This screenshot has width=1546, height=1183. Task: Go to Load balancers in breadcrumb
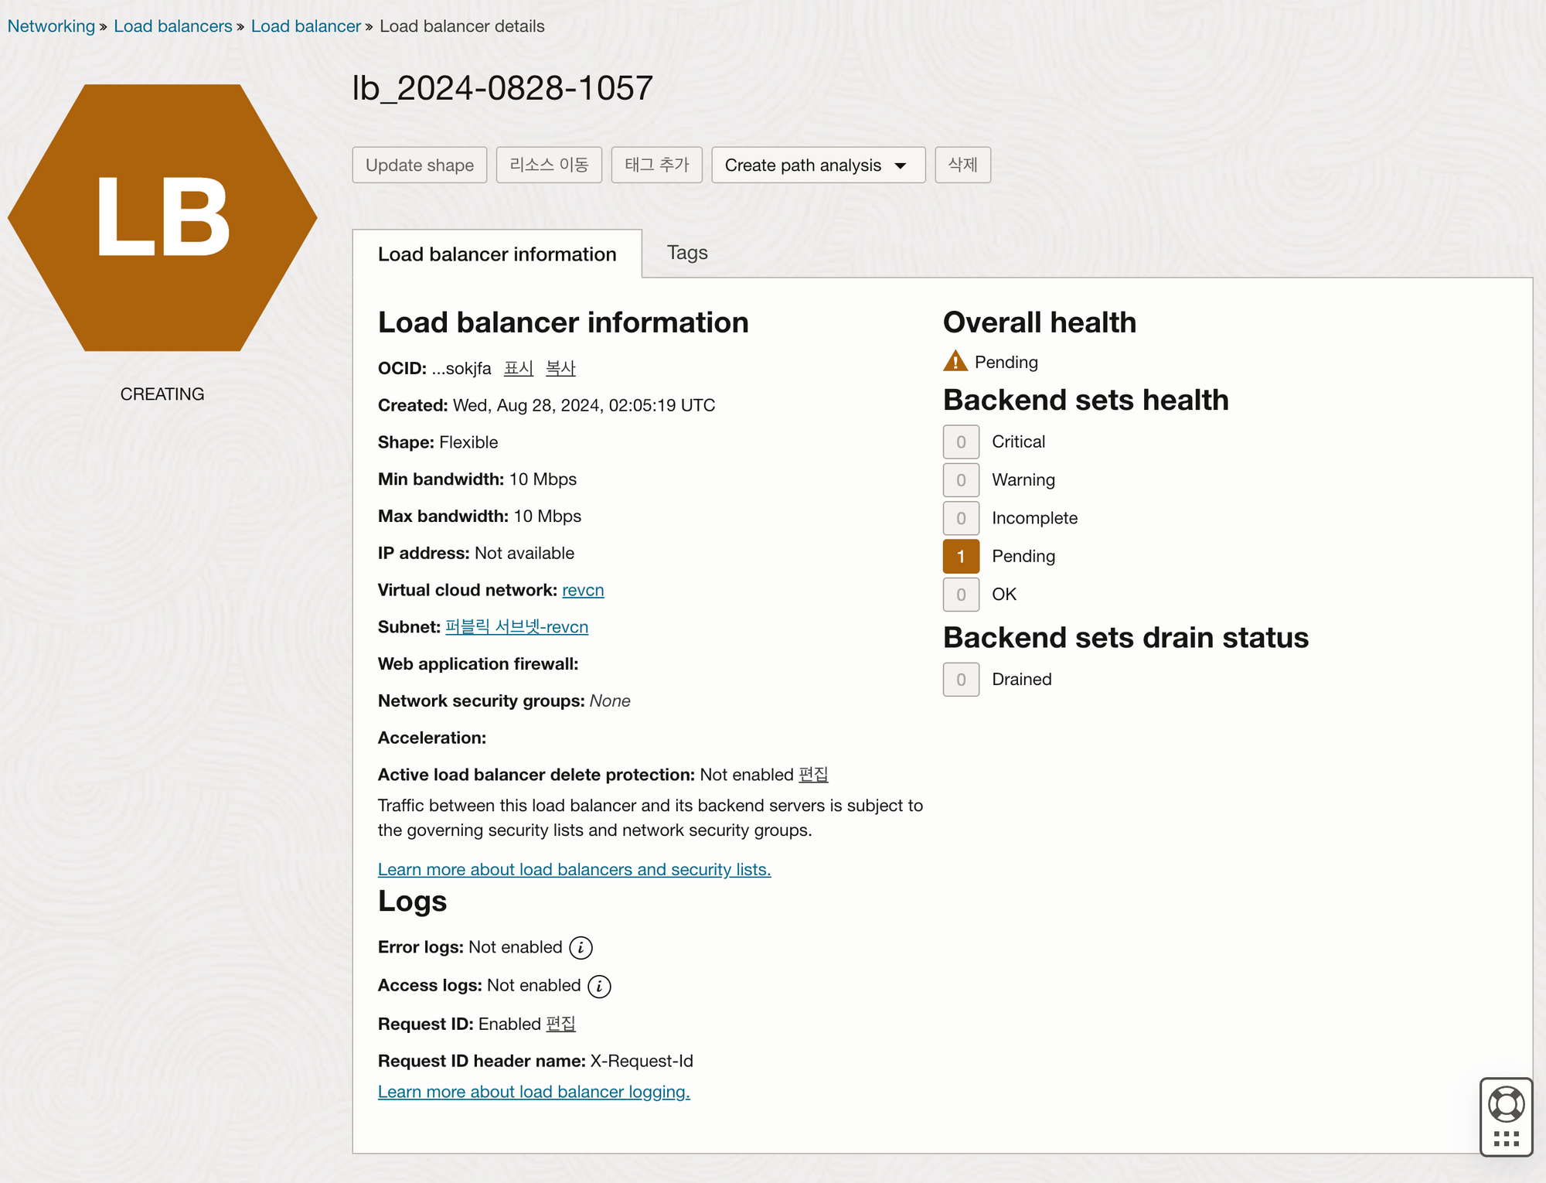pyautogui.click(x=172, y=26)
